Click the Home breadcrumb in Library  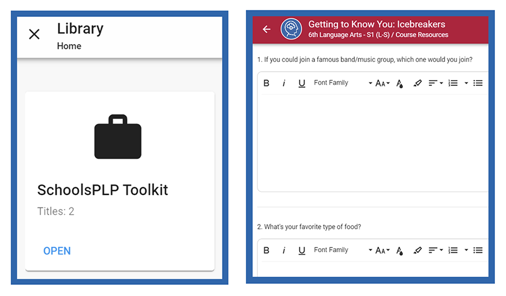click(69, 46)
